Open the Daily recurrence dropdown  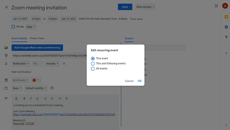(31, 27)
